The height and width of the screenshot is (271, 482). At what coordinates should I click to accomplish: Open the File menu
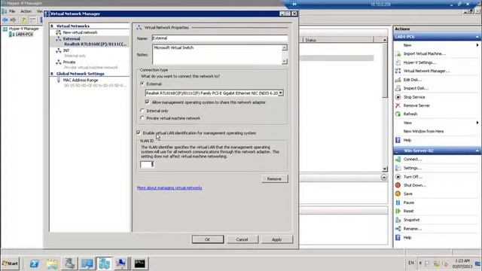tap(12, 11)
